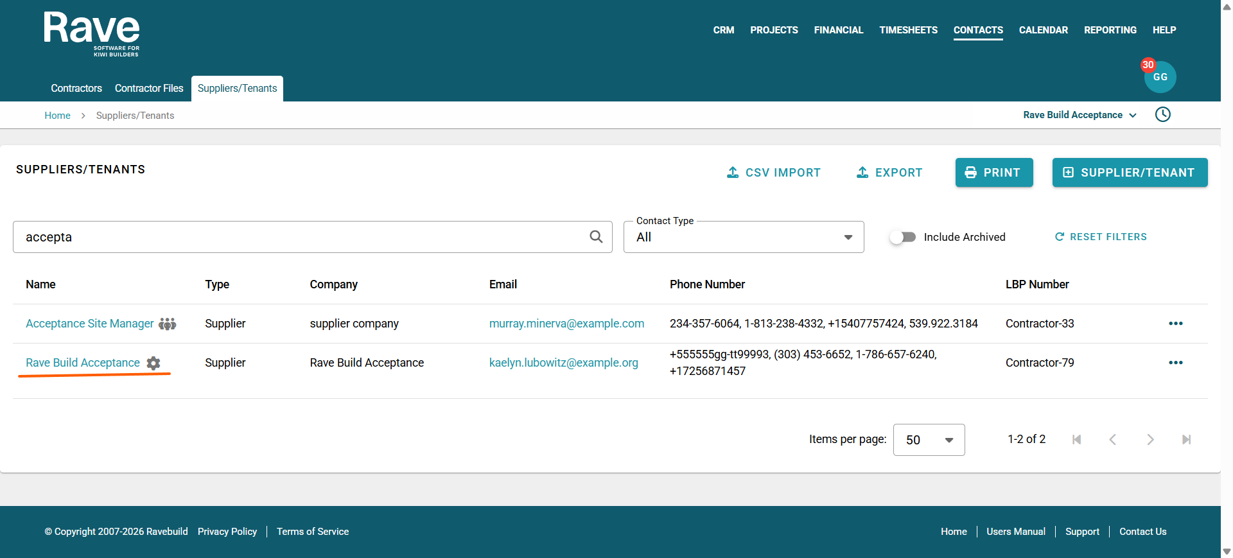Open the footer Support link
This screenshot has height=558, width=1233.
click(1082, 532)
